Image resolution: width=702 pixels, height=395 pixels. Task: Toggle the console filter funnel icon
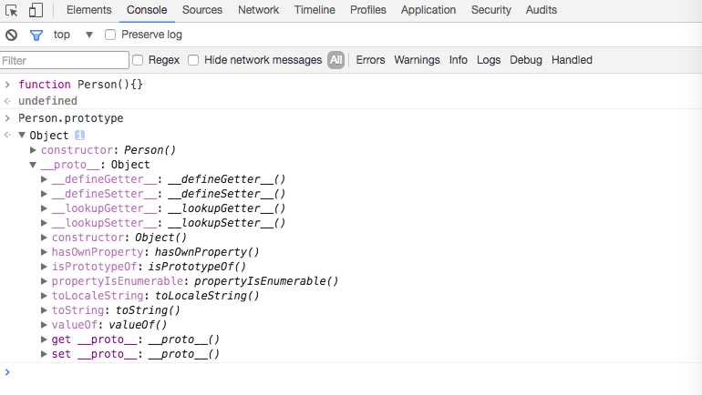coord(36,35)
